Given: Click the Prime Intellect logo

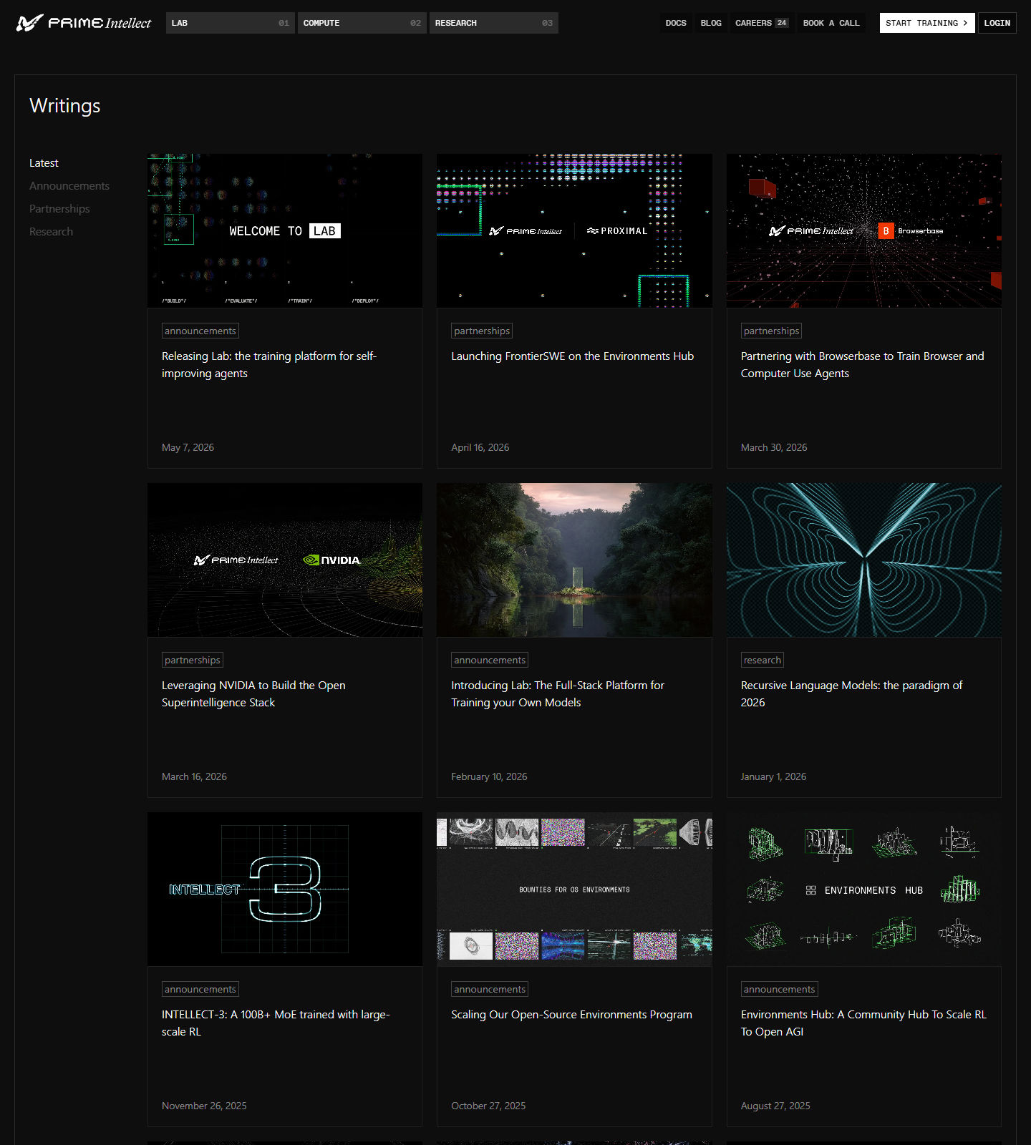Looking at the screenshot, I should (84, 23).
